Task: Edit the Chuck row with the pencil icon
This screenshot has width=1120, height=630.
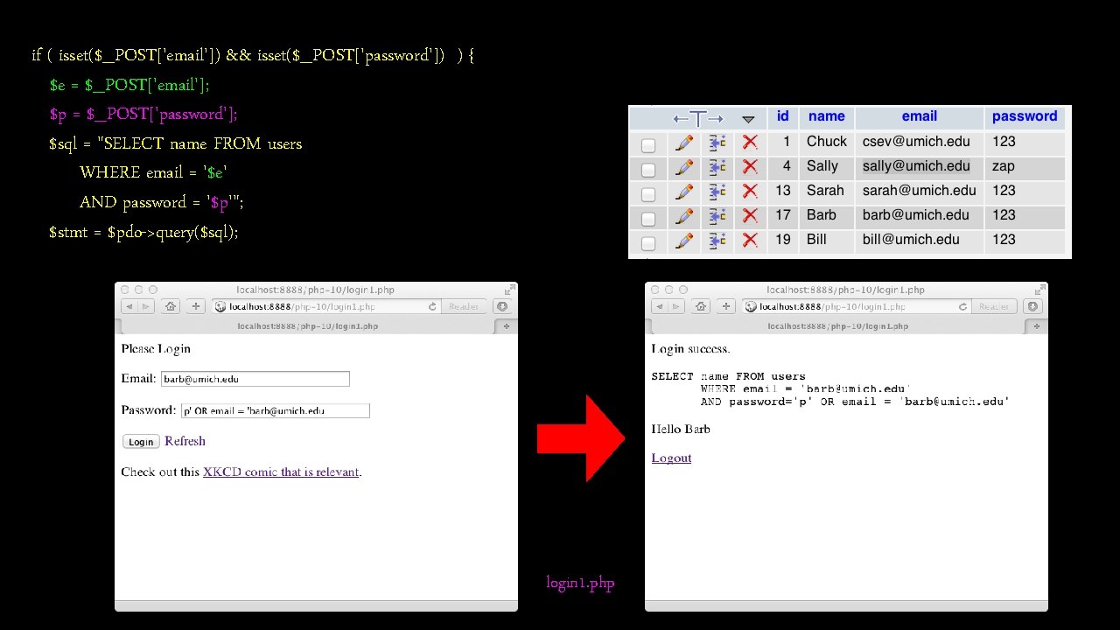Action: pos(684,142)
